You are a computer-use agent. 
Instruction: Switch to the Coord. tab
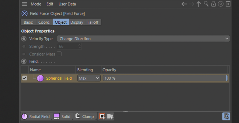45,22
